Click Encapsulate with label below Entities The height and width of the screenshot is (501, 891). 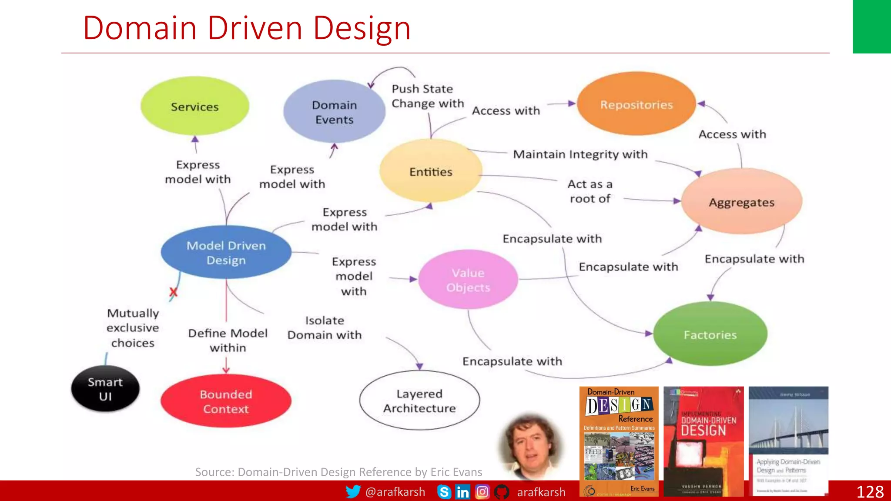(x=552, y=239)
